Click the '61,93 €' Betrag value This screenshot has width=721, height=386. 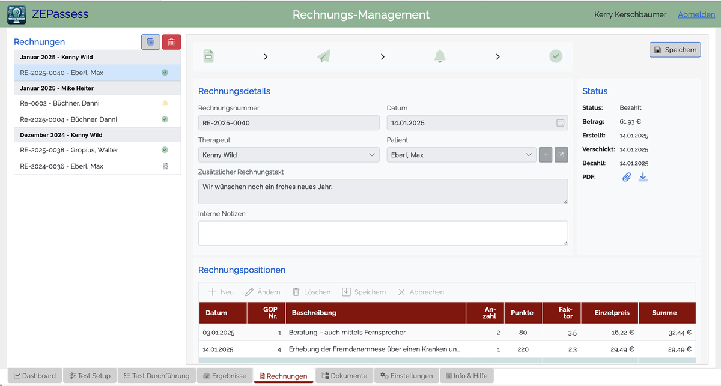[x=630, y=122]
